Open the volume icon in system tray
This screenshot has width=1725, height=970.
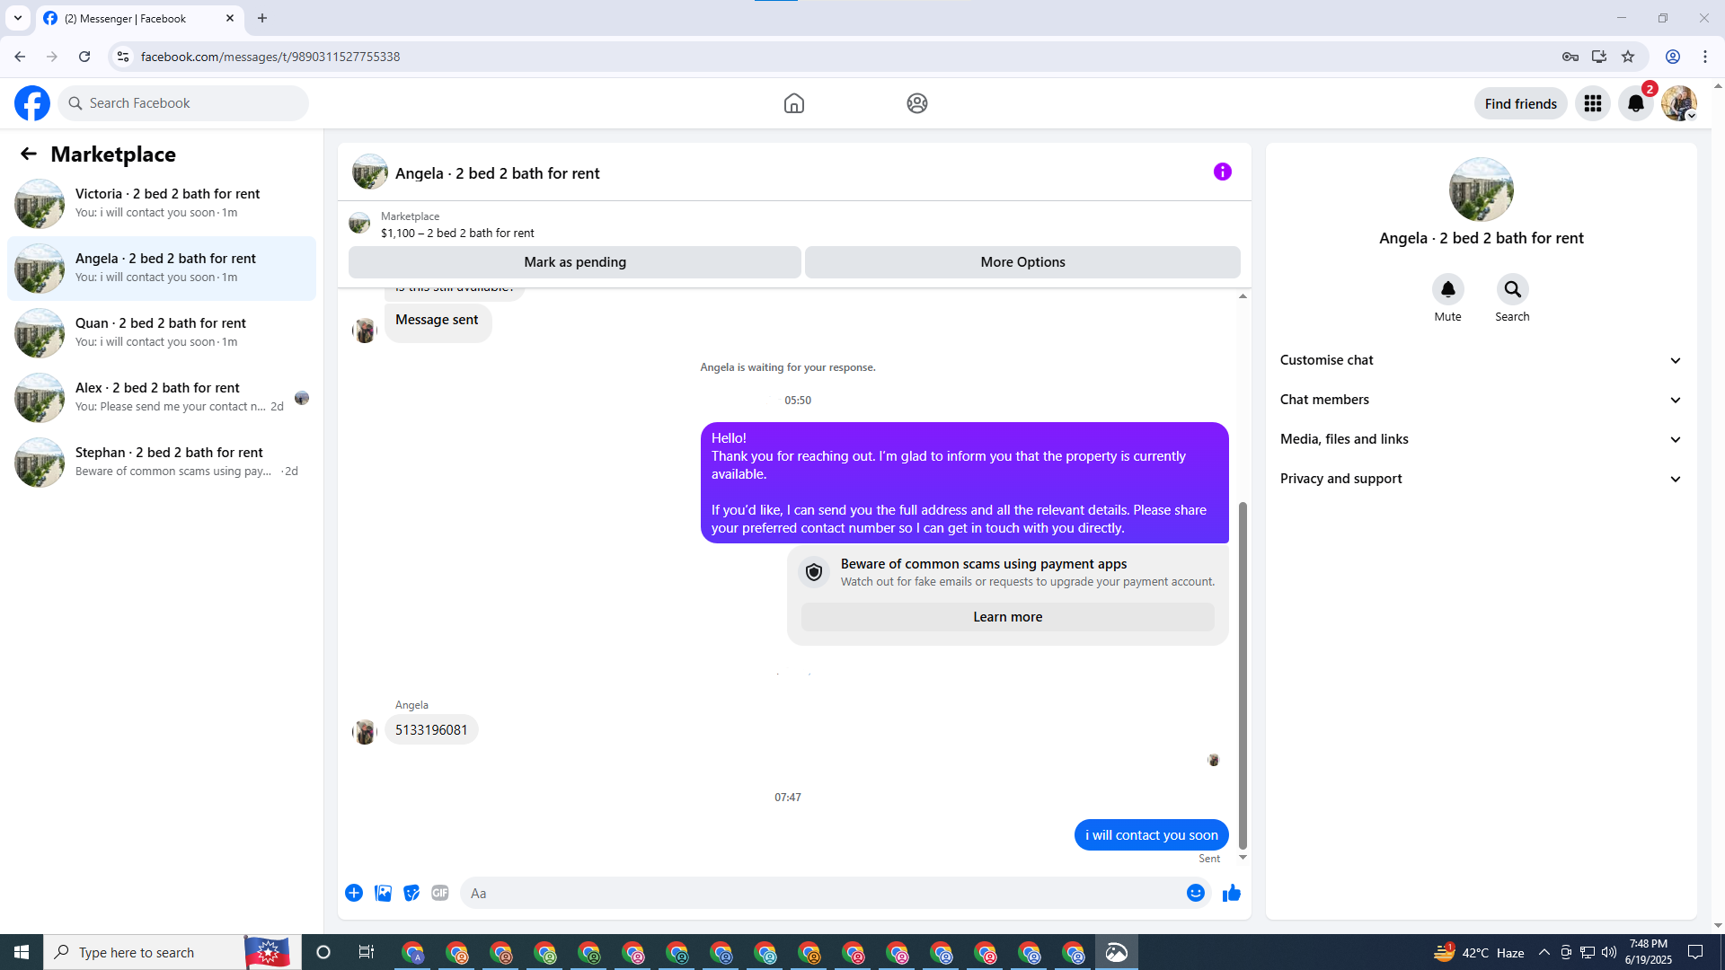point(1609,952)
